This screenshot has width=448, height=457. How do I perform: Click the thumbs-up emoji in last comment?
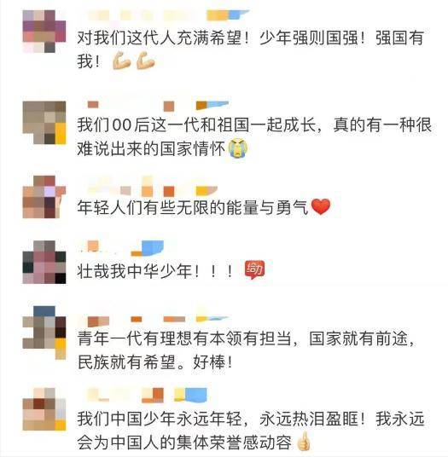pyautogui.click(x=303, y=442)
